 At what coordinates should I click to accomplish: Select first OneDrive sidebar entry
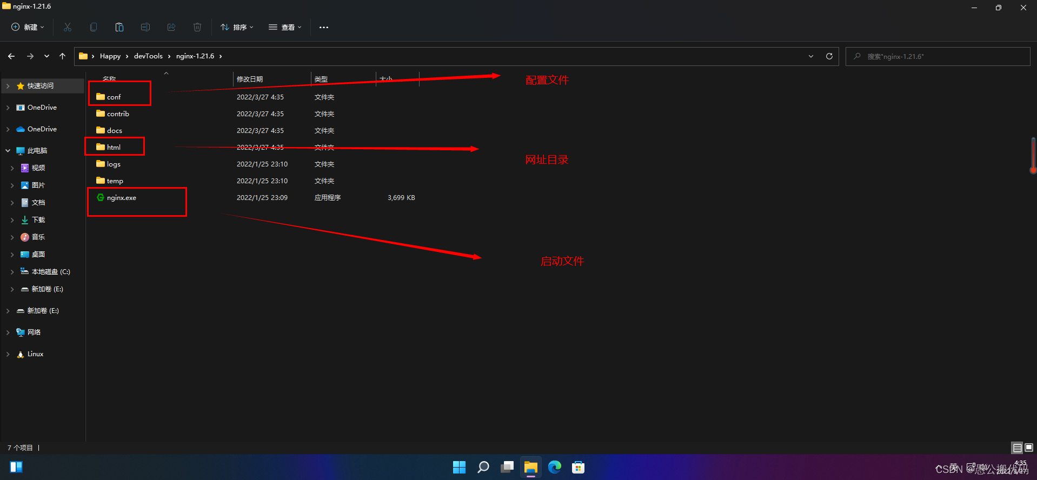pyautogui.click(x=42, y=108)
